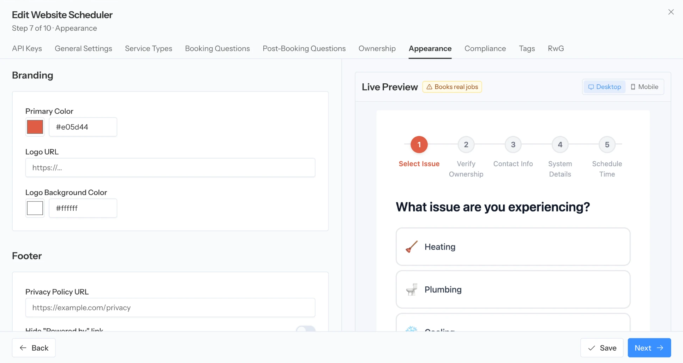Click the Books real jobs warning badge
Viewport: 683px width, 363px height.
point(452,87)
